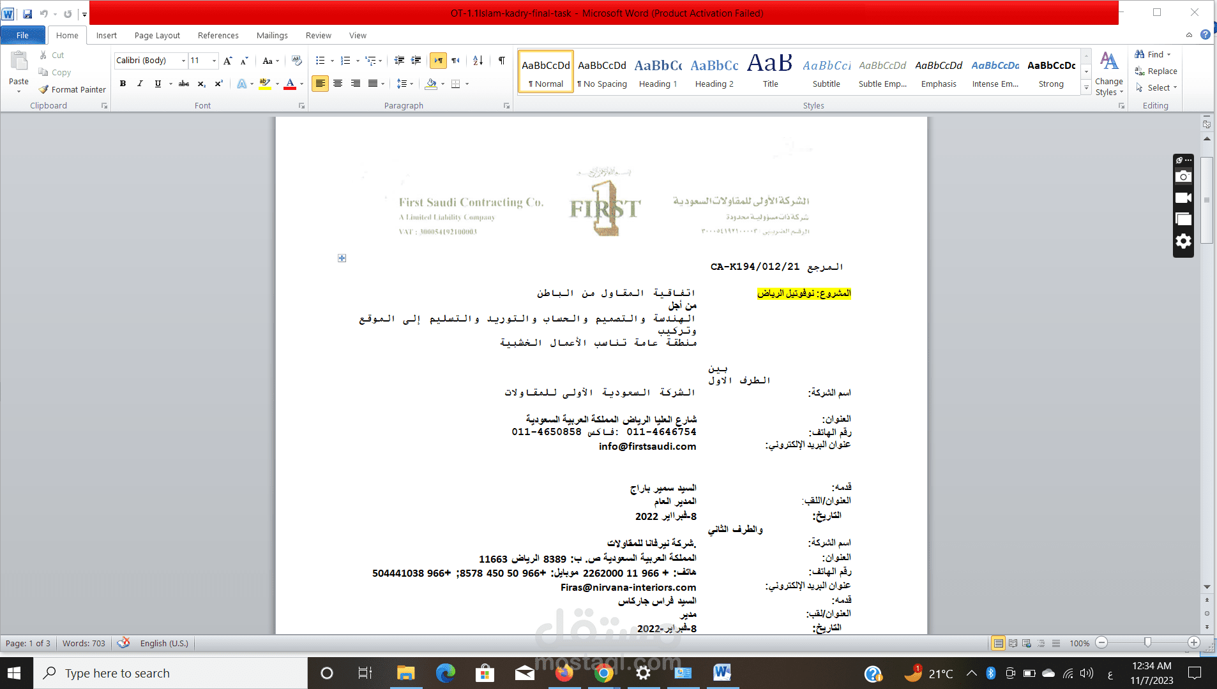Click the Sort icon in Paragraph group
The width and height of the screenshot is (1217, 689).
[478, 61]
